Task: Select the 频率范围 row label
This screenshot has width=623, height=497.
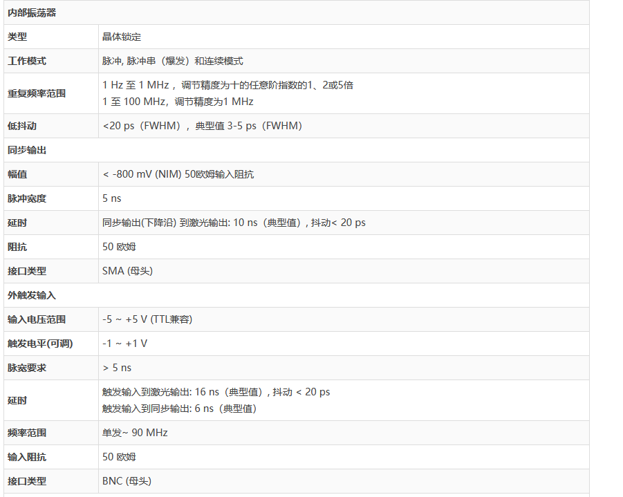Action: (27, 433)
